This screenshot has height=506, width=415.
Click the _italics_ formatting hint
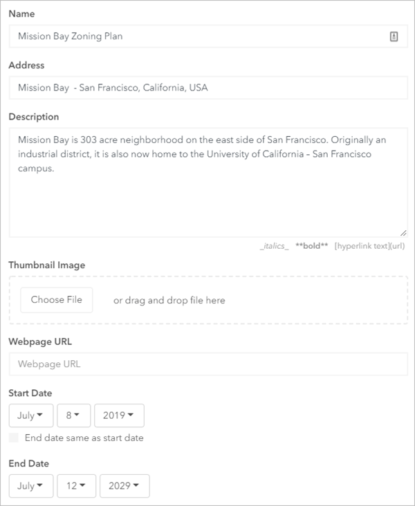pyautogui.click(x=274, y=246)
